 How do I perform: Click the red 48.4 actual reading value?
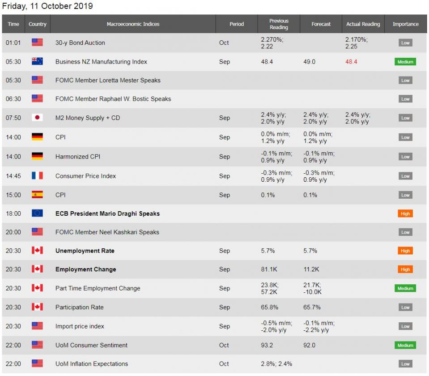pyautogui.click(x=351, y=62)
